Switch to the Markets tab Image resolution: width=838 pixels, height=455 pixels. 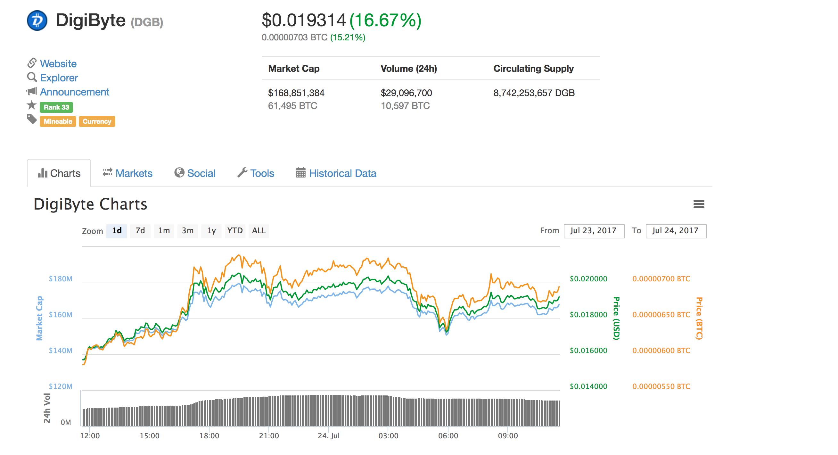[127, 173]
